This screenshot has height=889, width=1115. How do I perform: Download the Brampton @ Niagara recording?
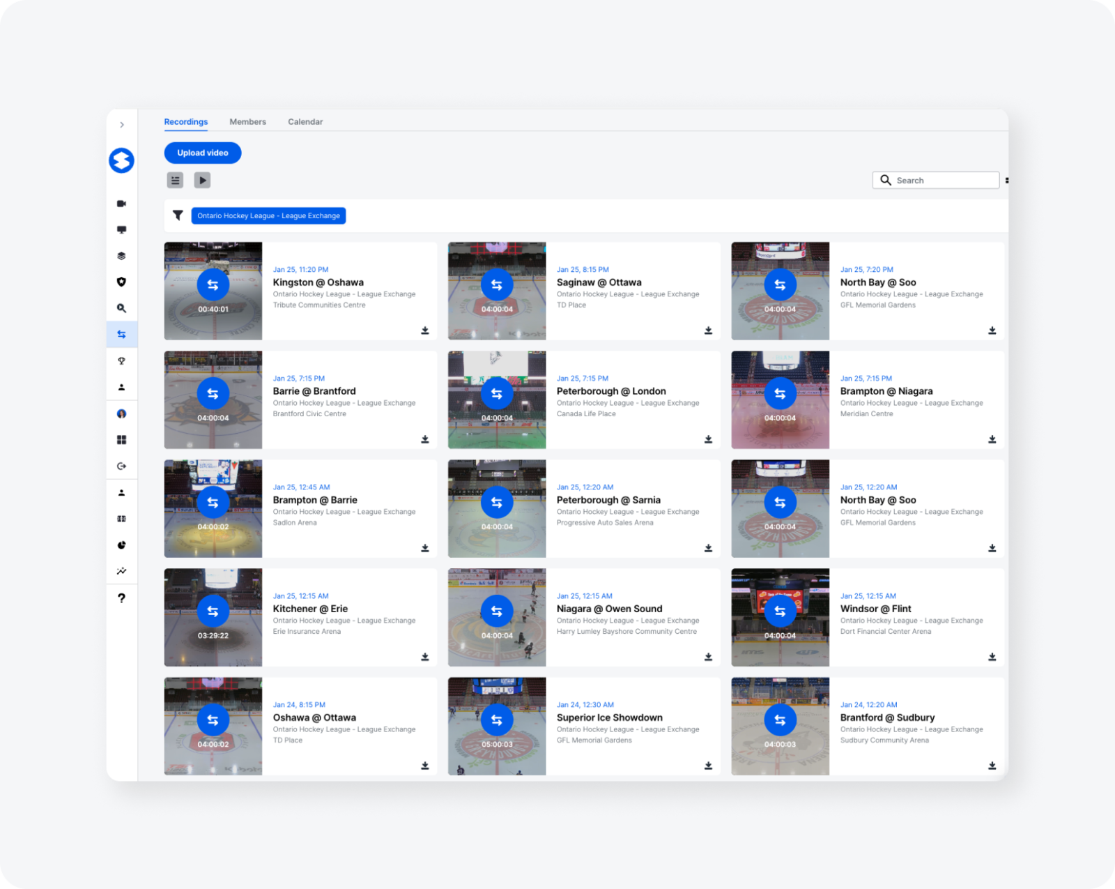click(x=992, y=439)
